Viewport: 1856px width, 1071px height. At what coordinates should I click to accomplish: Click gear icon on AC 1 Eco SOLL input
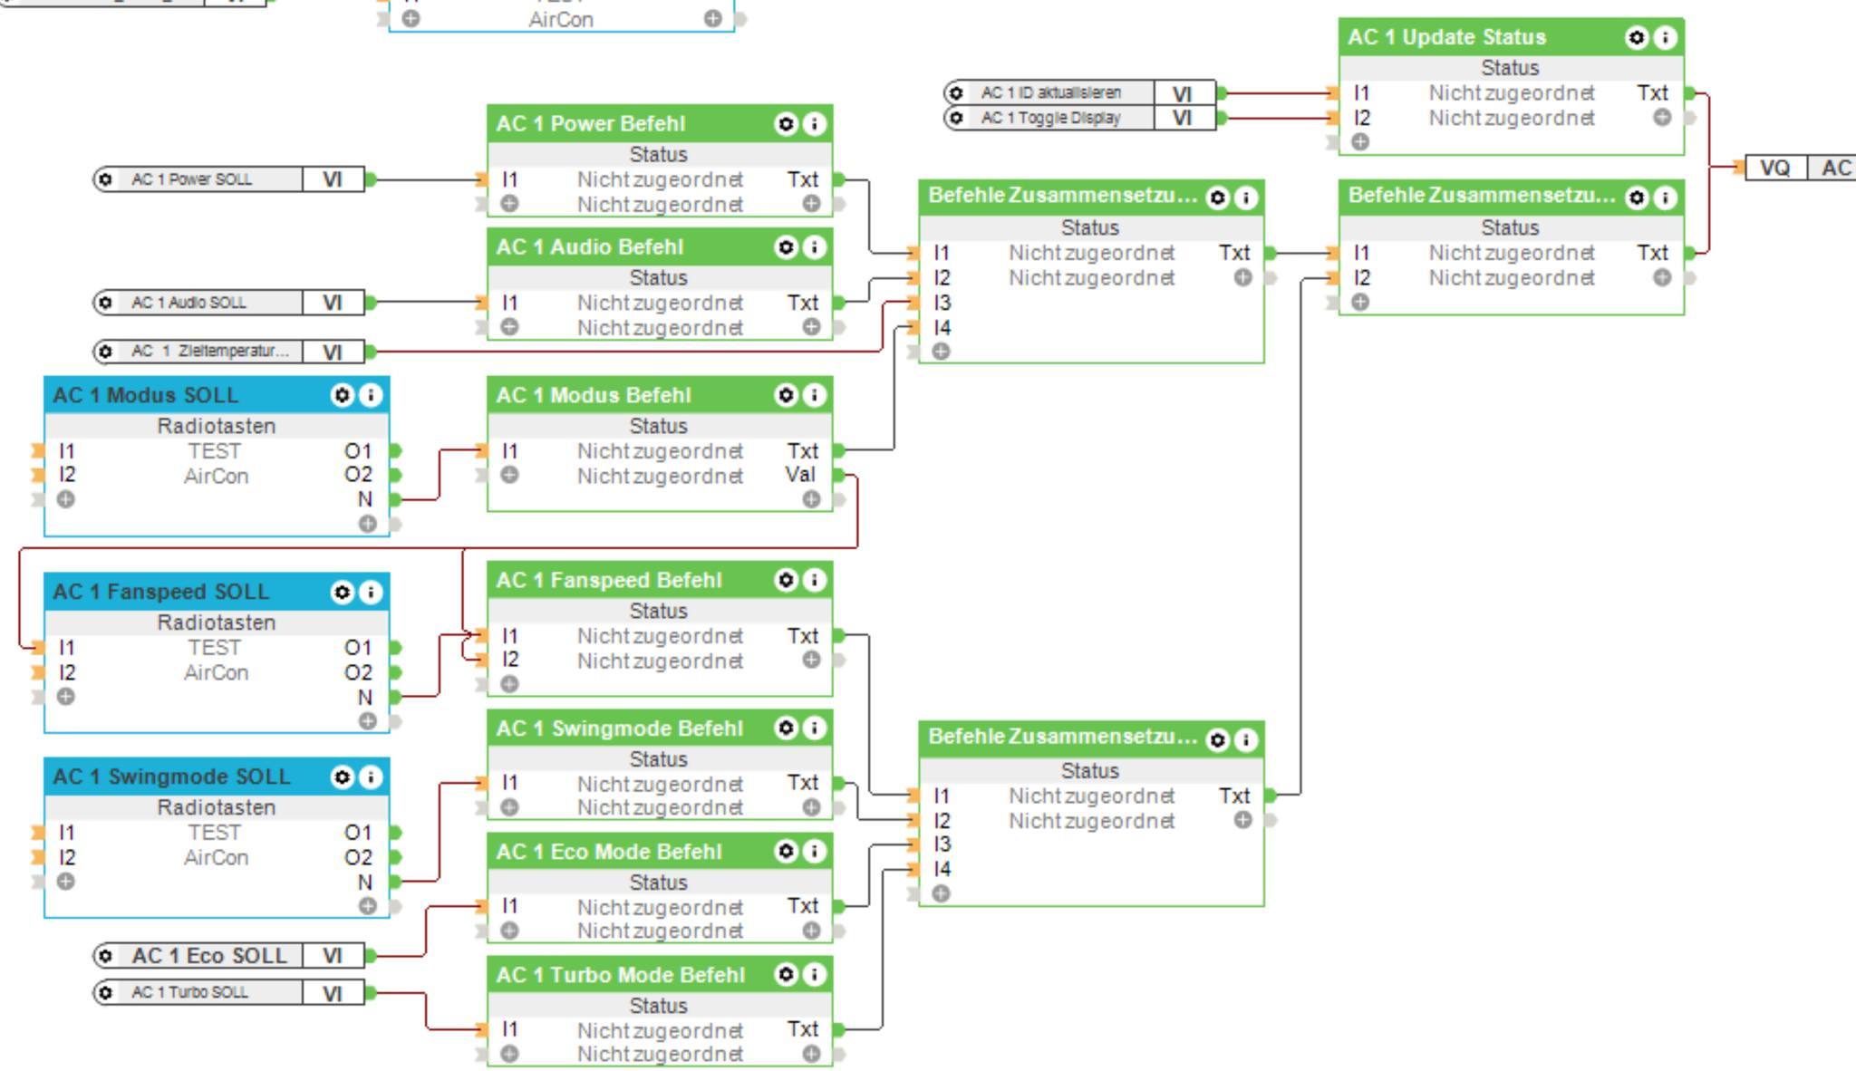tap(106, 956)
